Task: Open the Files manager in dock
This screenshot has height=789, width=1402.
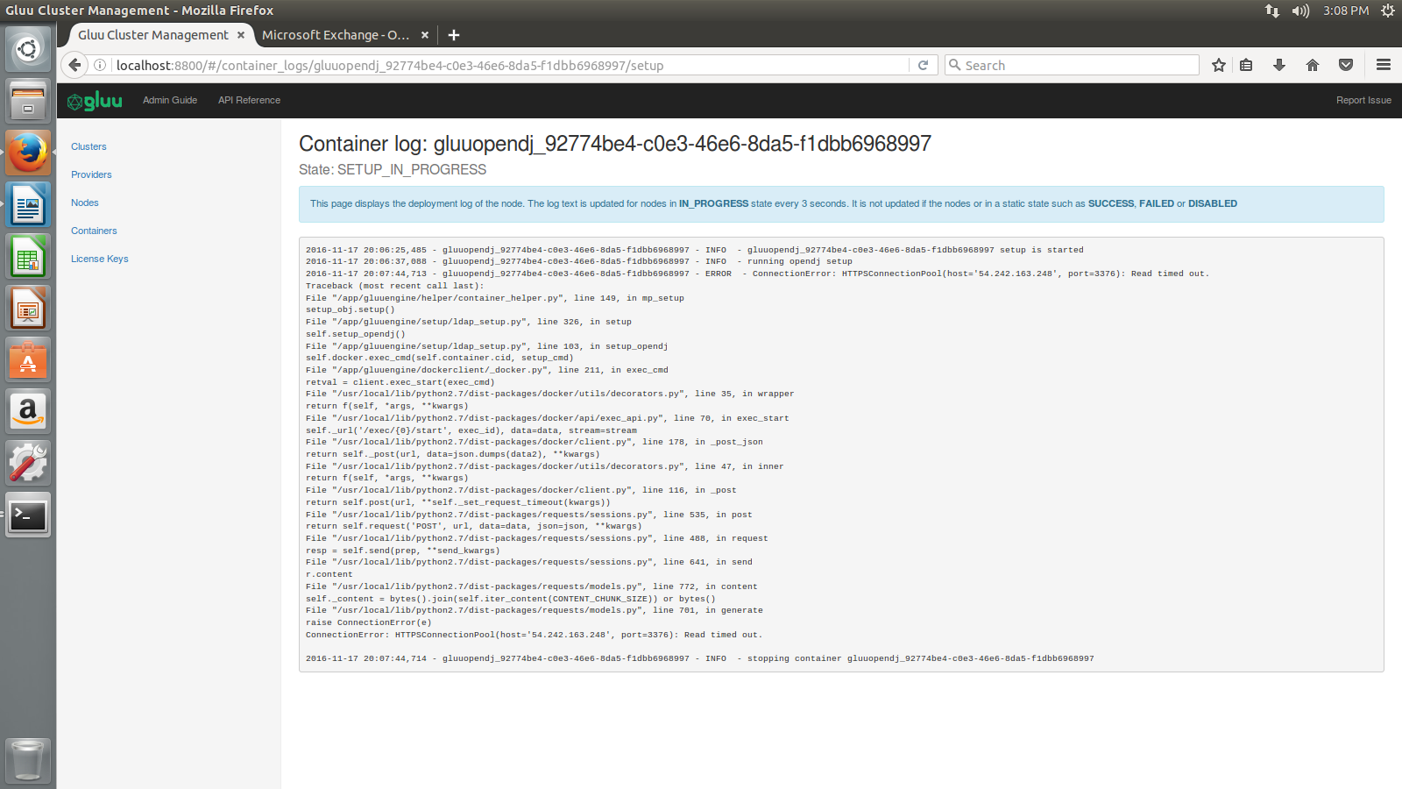Action: [28, 101]
